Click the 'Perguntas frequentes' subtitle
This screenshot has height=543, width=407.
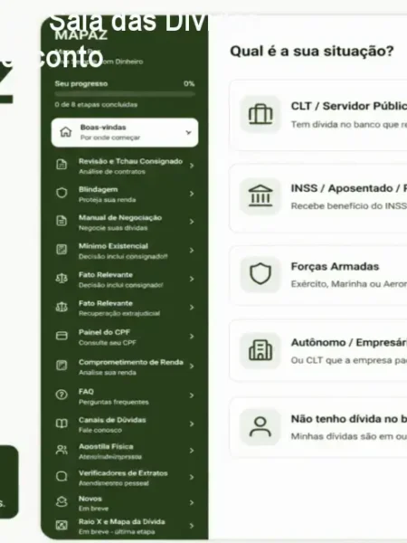(114, 402)
